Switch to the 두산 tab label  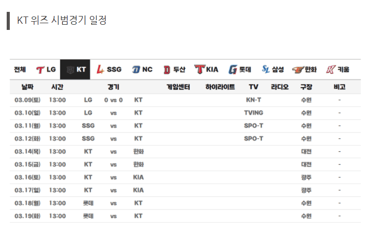coord(180,70)
